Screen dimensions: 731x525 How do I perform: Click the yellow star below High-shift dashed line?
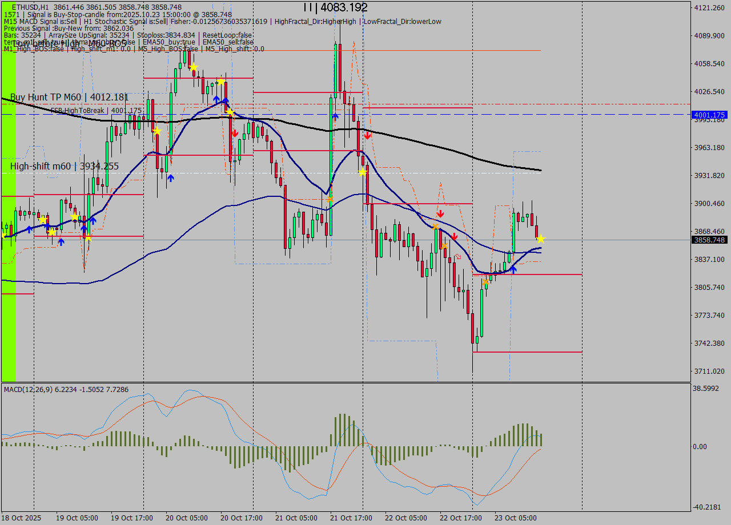coord(363,172)
